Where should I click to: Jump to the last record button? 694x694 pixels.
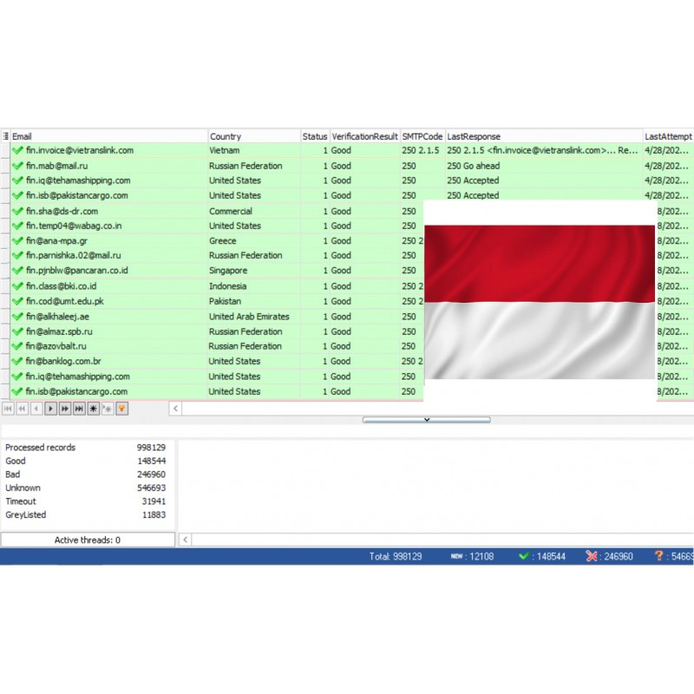pyautogui.click(x=79, y=408)
